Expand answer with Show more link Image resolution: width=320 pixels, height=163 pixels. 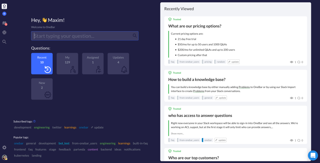(x=177, y=133)
